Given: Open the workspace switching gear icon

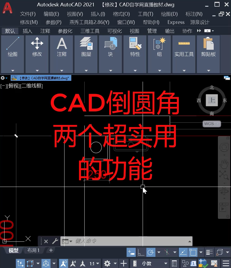Looking at the screenshot, I should tap(107, 263).
